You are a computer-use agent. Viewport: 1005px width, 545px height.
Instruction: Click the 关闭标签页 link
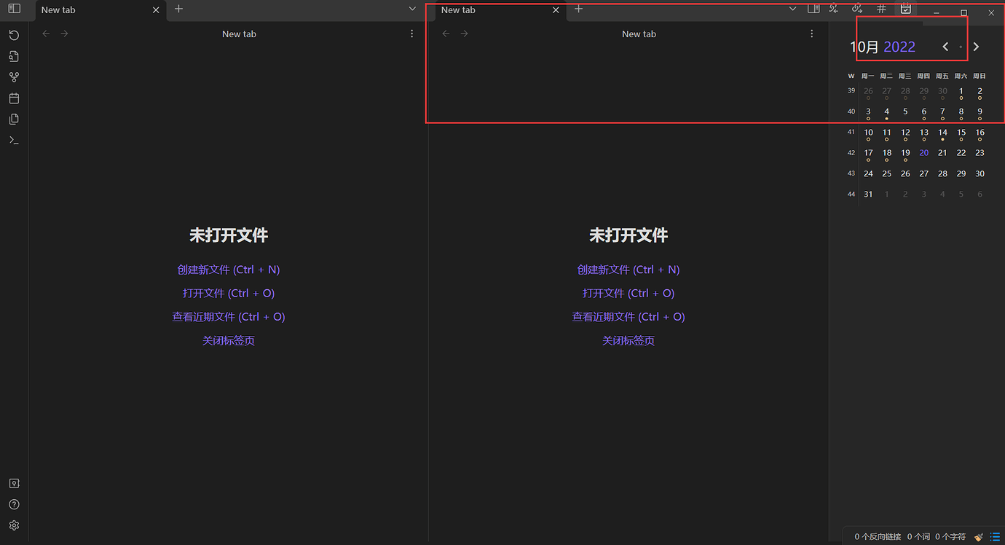(228, 340)
